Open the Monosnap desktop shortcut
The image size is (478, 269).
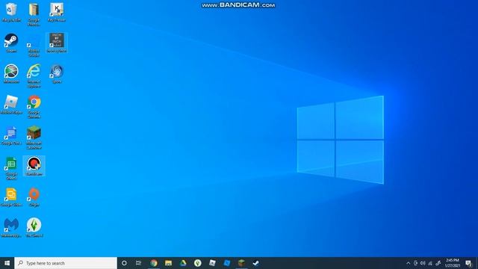click(x=11, y=74)
